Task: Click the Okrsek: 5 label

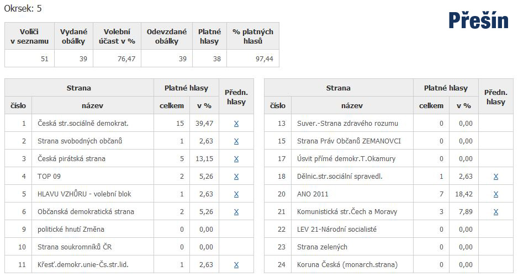Action: coord(23,9)
